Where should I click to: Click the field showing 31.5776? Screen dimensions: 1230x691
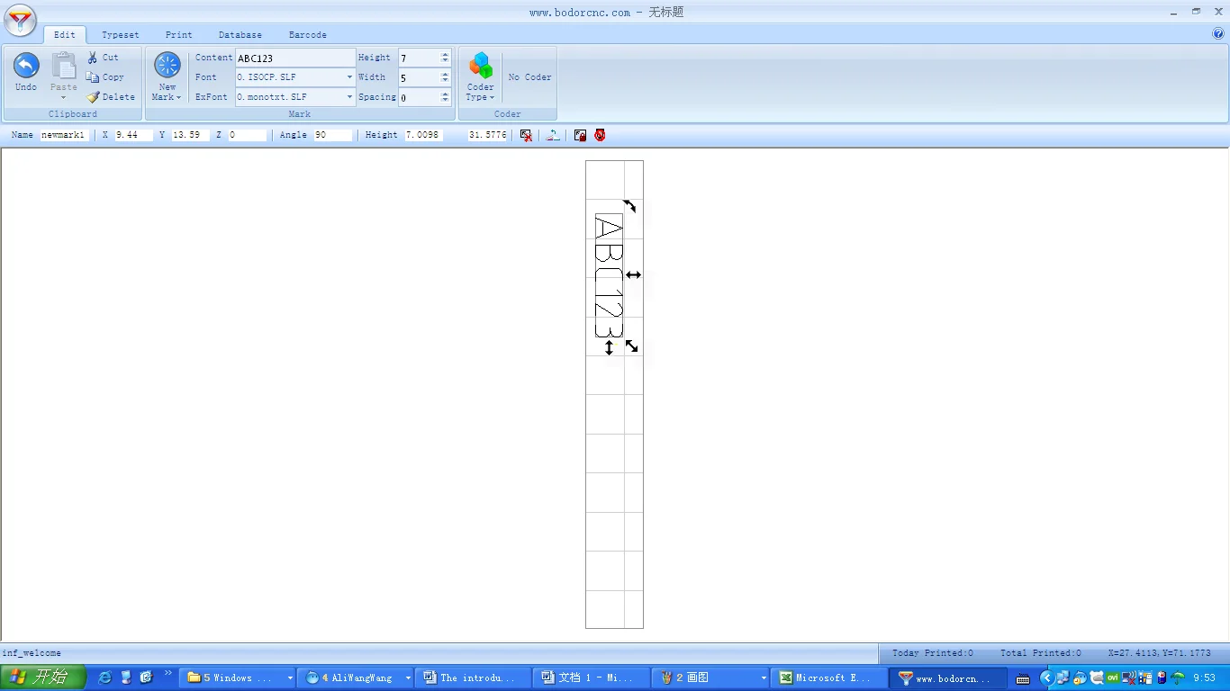tap(488, 135)
